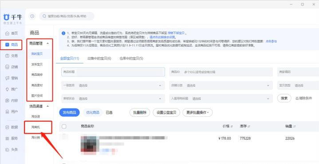
Task: Switch to the 仓库中的宝贝(5) tab
Action: [131, 59]
